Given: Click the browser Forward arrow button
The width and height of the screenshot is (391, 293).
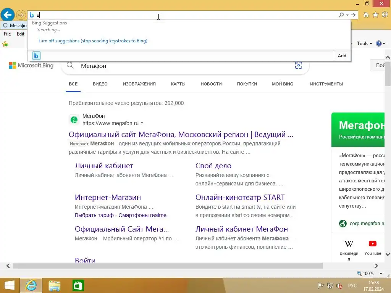Looking at the screenshot, I should click(21, 15).
